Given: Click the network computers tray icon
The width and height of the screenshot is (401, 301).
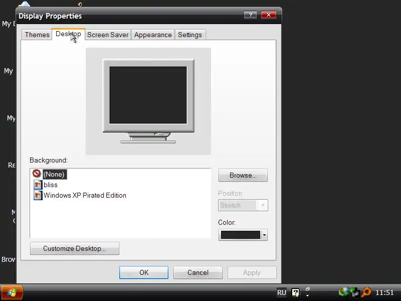Looking at the screenshot, I should click(354, 292).
